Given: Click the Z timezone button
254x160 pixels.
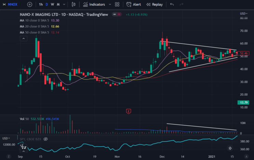Looking at the screenshot, I should (9, 156).
